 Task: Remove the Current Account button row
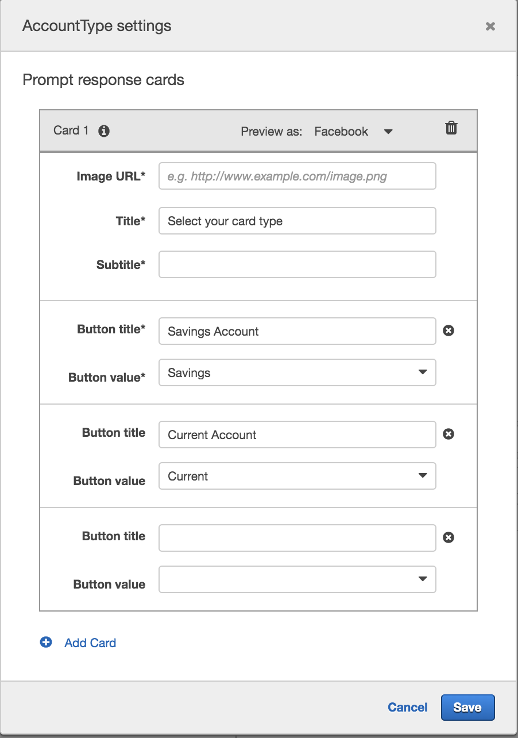tap(449, 434)
